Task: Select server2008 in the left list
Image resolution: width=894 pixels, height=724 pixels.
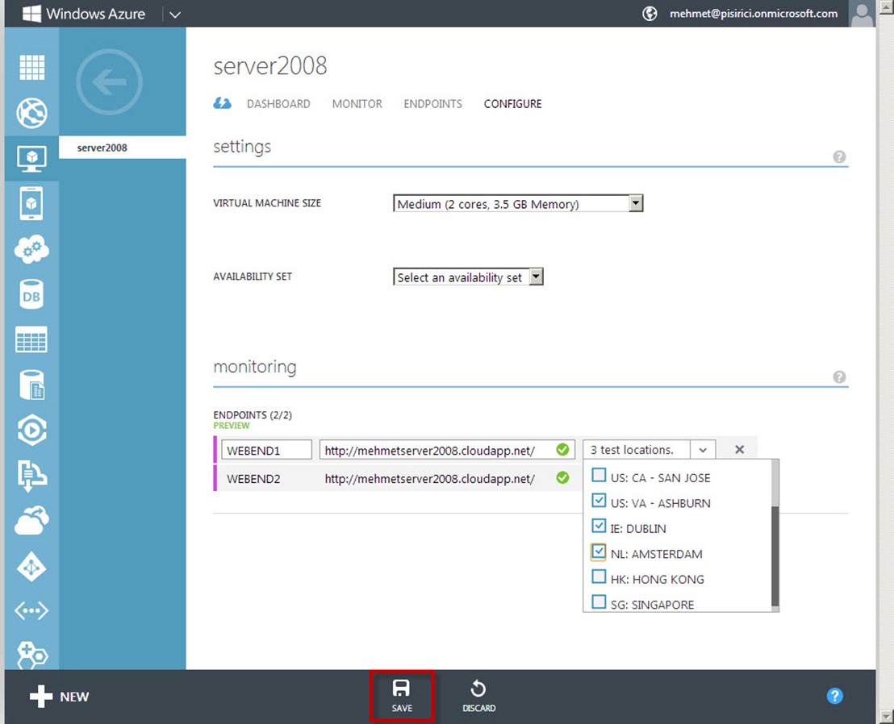Action: click(122, 148)
